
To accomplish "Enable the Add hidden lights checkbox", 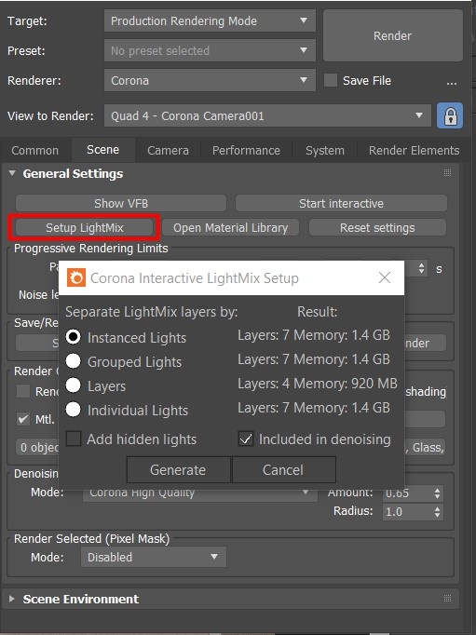I will [74, 439].
